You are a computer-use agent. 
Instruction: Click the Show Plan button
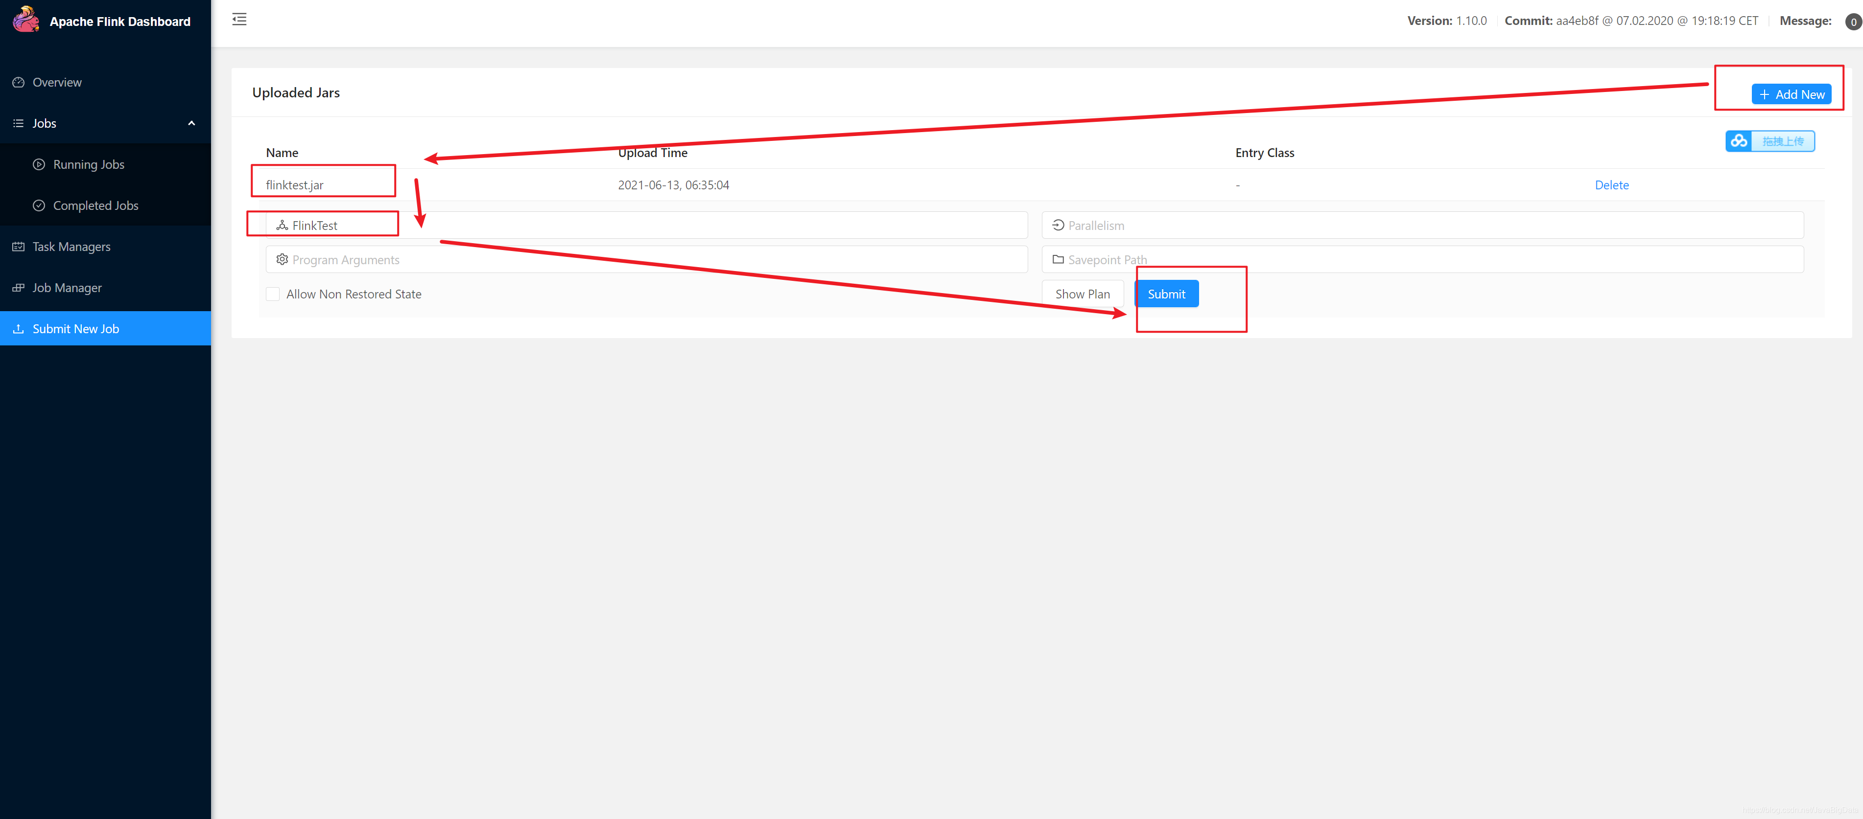coord(1082,294)
